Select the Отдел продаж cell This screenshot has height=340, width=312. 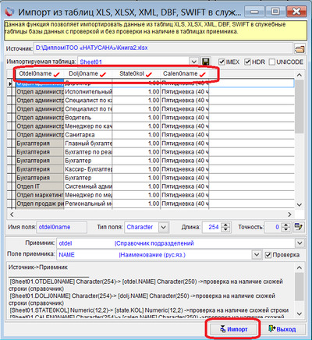click(x=40, y=204)
